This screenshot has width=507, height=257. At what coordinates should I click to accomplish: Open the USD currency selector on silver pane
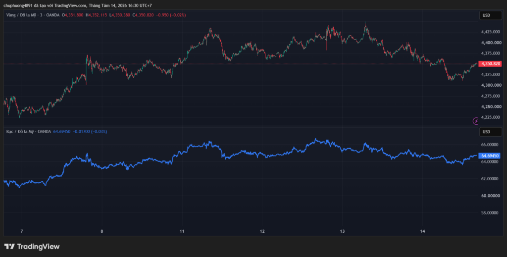click(490, 132)
